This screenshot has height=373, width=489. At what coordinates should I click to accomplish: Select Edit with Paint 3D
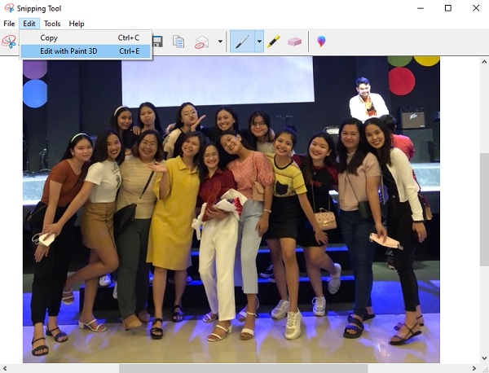[x=86, y=51]
